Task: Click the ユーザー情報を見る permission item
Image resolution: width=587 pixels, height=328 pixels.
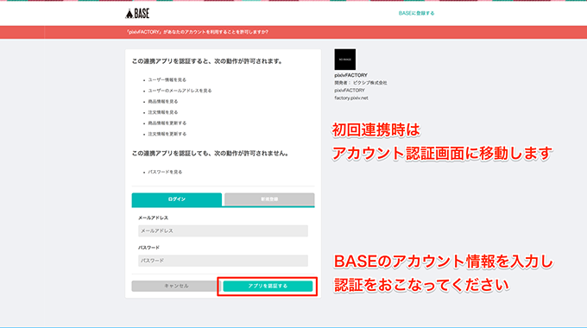Action: tap(167, 79)
